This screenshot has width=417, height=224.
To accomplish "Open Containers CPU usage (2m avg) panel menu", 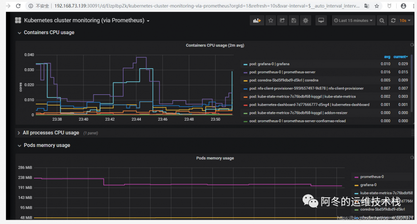I will coord(215,46).
